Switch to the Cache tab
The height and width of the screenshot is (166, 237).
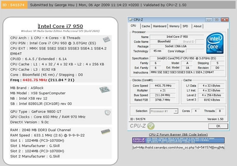pos(146,26)
